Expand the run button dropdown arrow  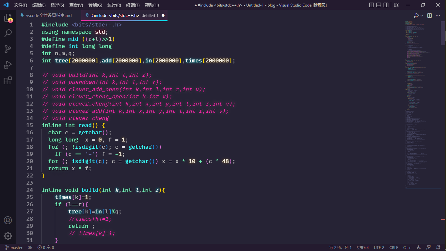(422, 16)
